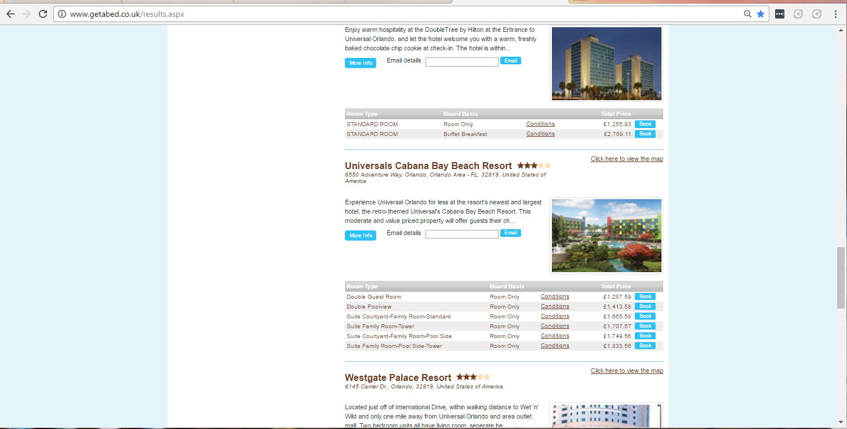View Conditions for Suite Family Room-Tower

(x=555, y=326)
